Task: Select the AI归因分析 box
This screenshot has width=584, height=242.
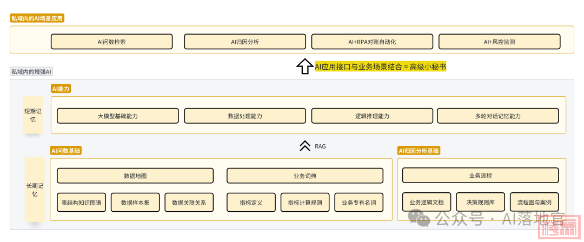Action: [x=244, y=42]
